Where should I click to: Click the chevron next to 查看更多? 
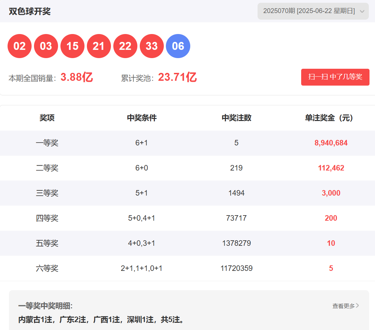pyautogui.click(x=358, y=305)
